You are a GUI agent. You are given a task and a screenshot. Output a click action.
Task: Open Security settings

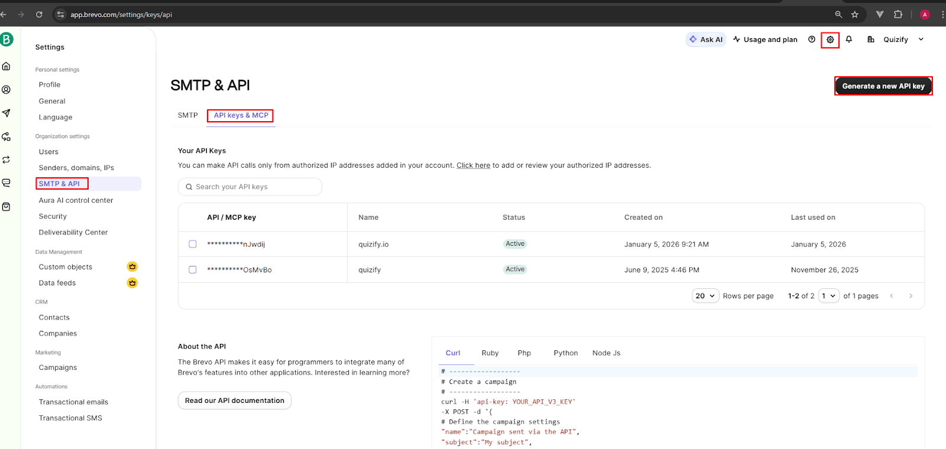tap(53, 216)
